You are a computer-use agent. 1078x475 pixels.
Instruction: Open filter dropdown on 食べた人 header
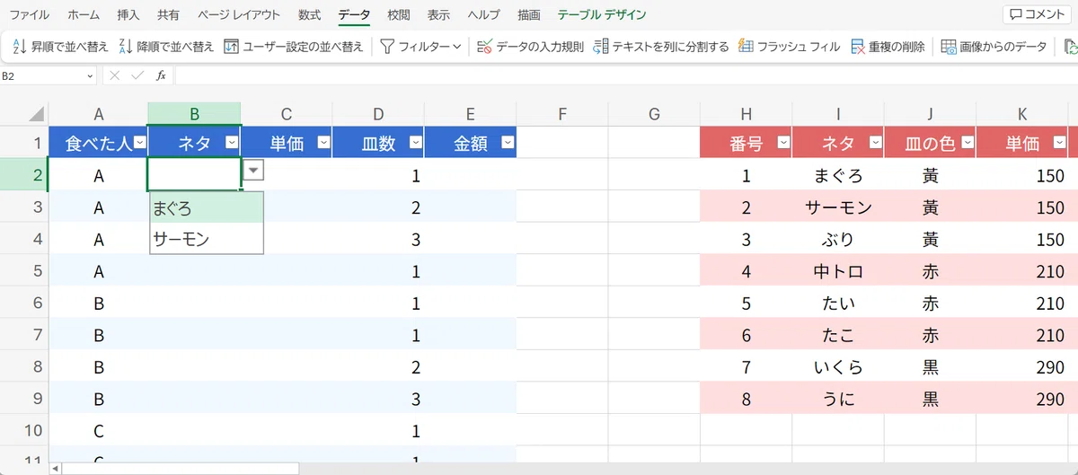click(x=139, y=142)
